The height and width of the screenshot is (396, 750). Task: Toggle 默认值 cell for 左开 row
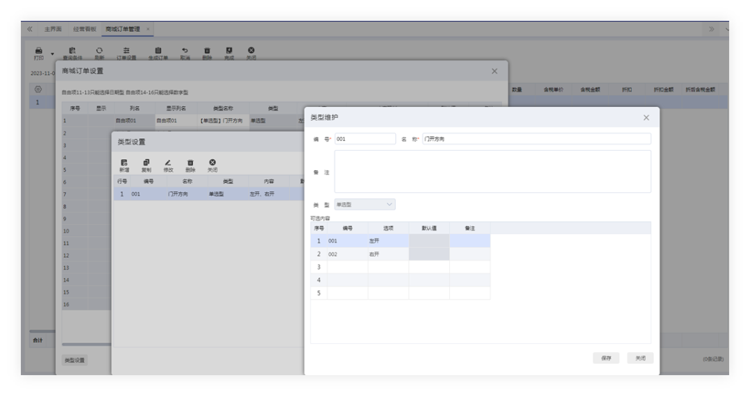coord(428,241)
